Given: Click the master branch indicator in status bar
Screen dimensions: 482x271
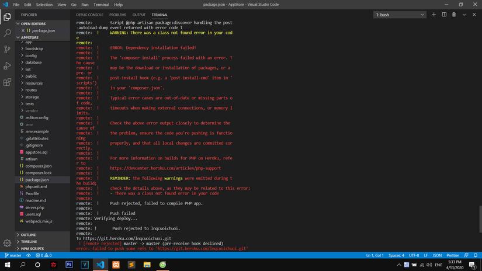Looking at the screenshot, I should click(x=13, y=255).
